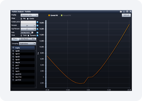The image size is (142, 101).
Task: Toggle the Sep16 expiry checkbox
Action: click(x=13, y=71)
